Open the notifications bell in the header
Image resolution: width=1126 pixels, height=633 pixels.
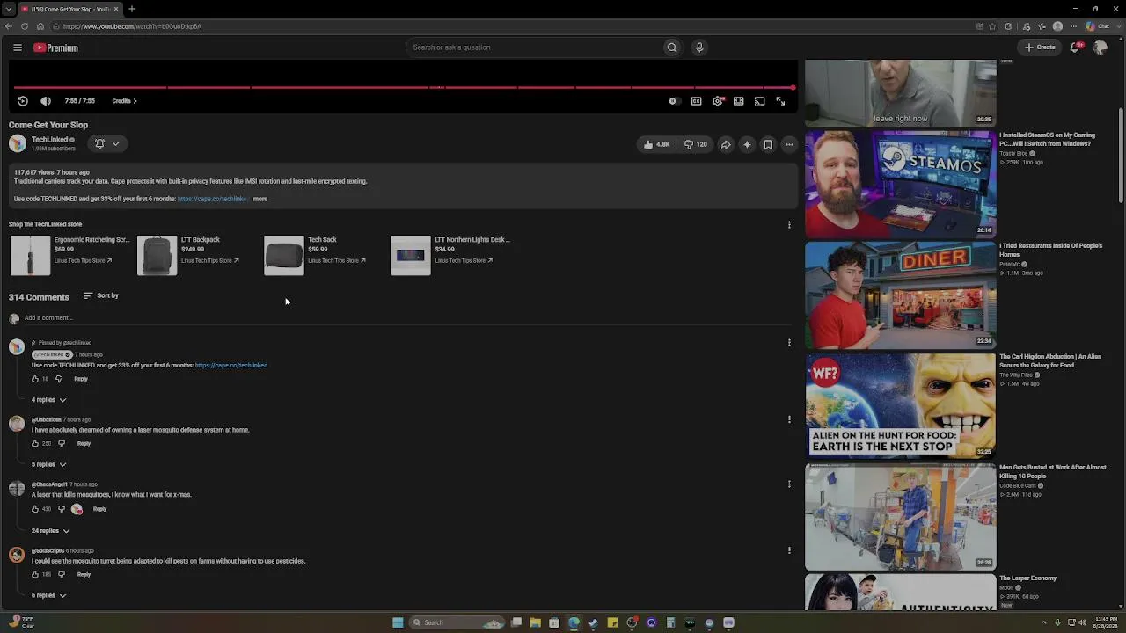point(1075,47)
